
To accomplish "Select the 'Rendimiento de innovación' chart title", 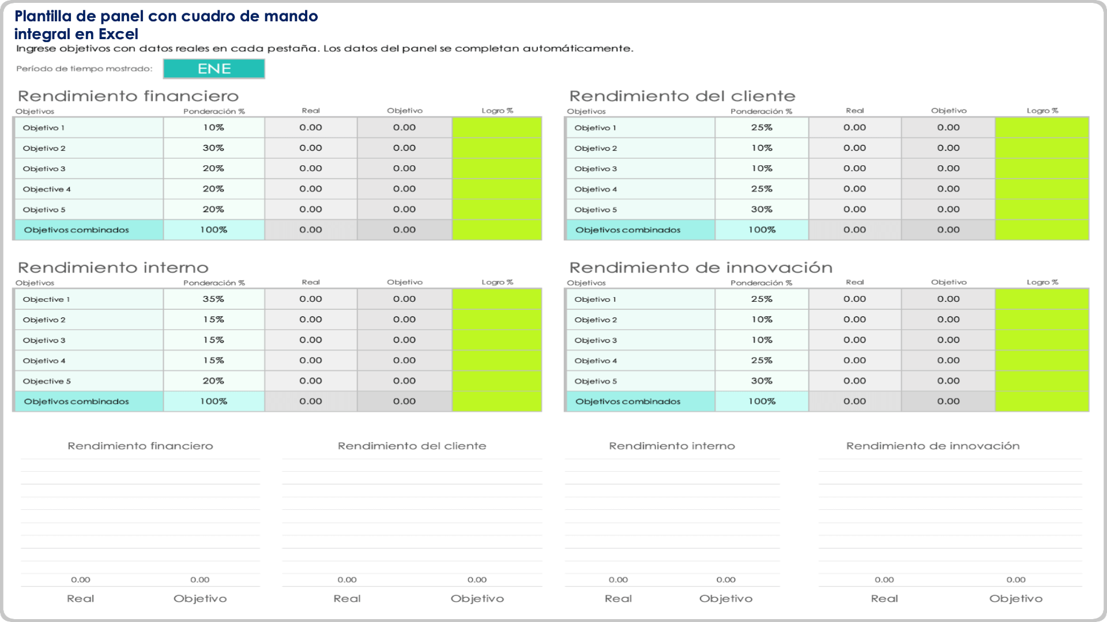I will point(933,446).
